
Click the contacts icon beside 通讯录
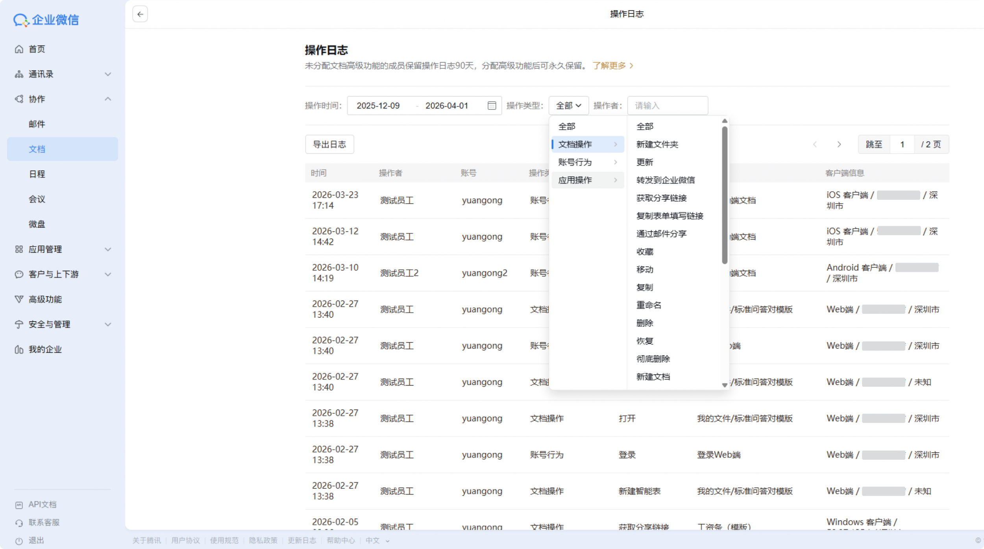tap(19, 74)
